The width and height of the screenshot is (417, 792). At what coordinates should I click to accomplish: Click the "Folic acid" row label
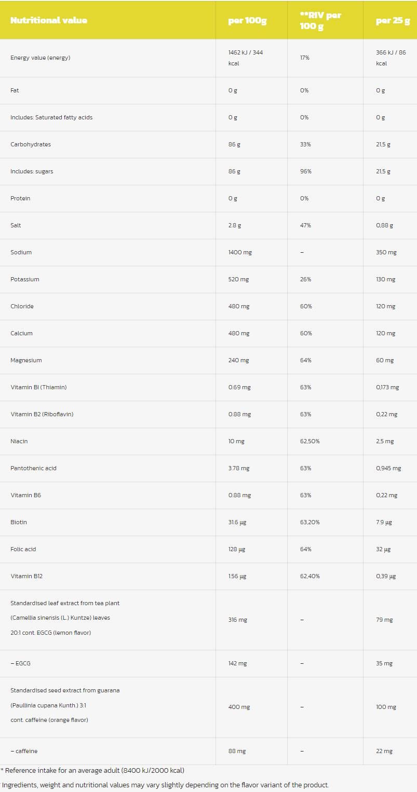[23, 549]
